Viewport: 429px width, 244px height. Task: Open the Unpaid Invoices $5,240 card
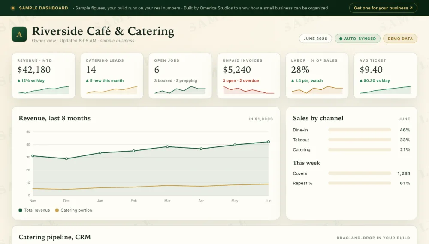[x=249, y=76]
